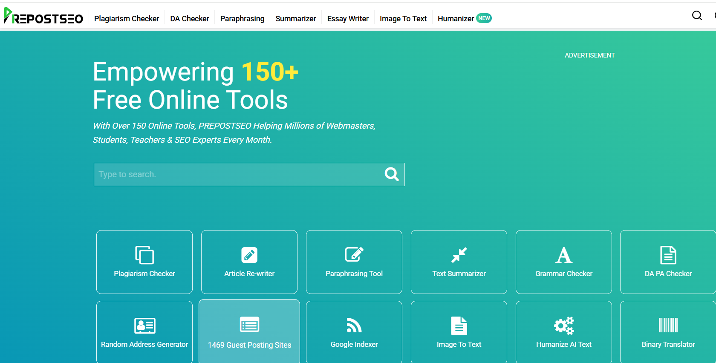The height and width of the screenshot is (363, 716).
Task: Select Paraphrasing in the top navigation
Action: click(242, 19)
